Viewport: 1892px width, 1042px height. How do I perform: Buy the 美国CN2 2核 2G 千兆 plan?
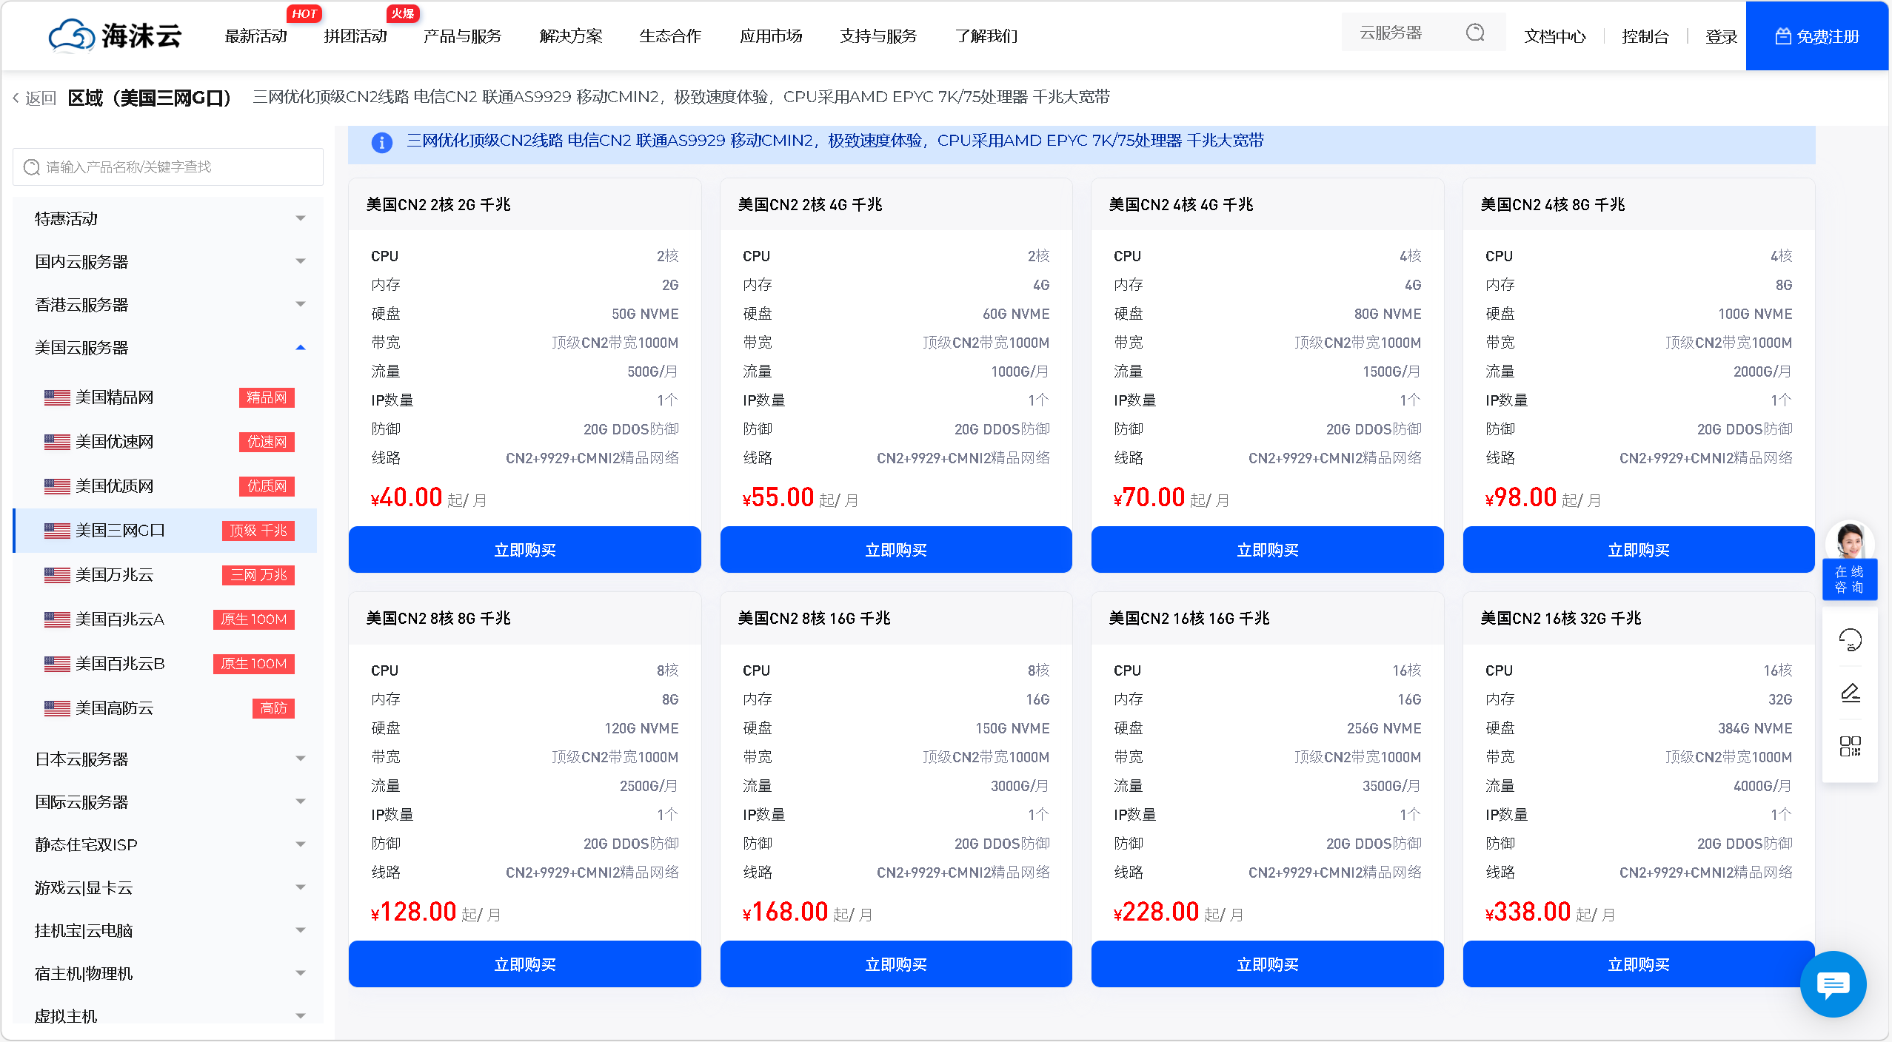(x=525, y=550)
